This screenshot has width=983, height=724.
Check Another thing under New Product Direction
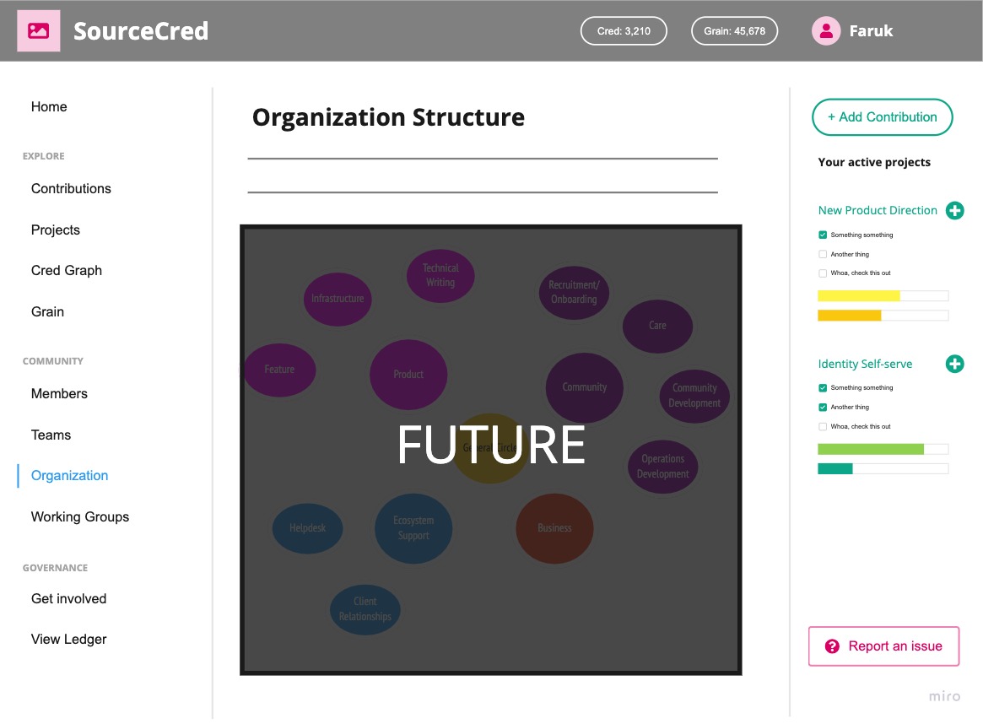click(x=823, y=254)
